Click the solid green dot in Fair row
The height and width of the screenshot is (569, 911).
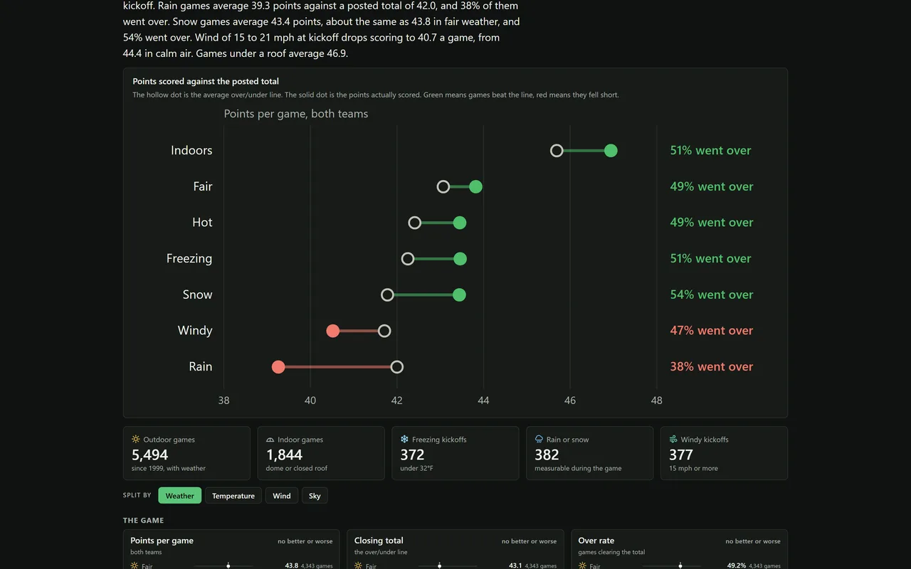pos(475,187)
